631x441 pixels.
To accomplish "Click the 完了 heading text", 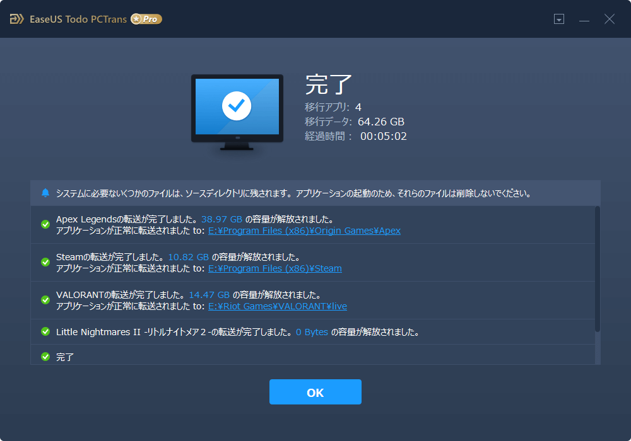I will click(x=328, y=84).
